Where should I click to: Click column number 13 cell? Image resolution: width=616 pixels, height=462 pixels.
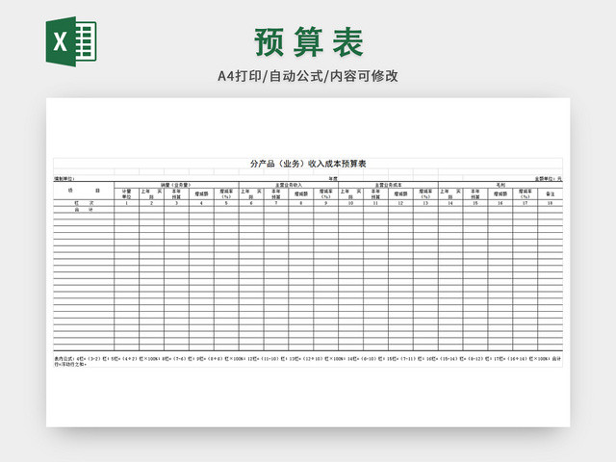425,203
